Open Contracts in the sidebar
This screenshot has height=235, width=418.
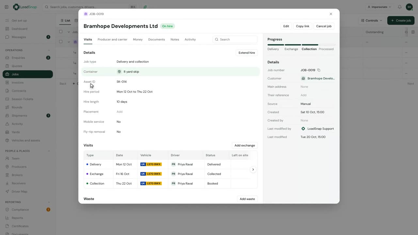[x=28, y=91]
